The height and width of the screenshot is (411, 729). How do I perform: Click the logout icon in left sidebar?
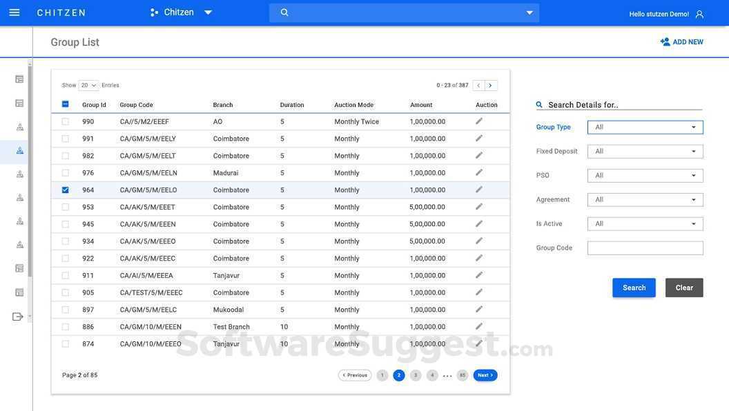18,317
